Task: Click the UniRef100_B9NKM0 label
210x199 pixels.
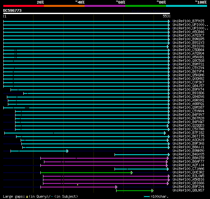Action: coord(188,151)
